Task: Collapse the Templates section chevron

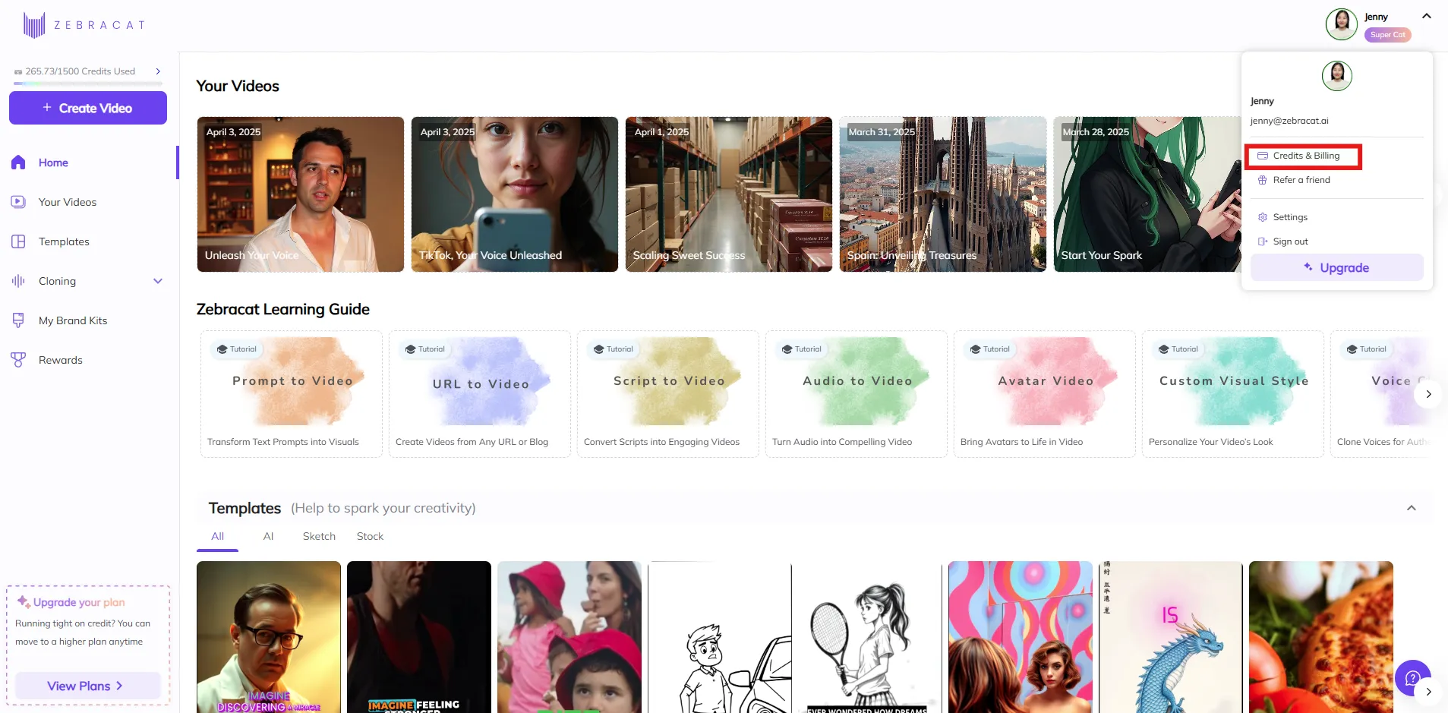Action: (1412, 508)
